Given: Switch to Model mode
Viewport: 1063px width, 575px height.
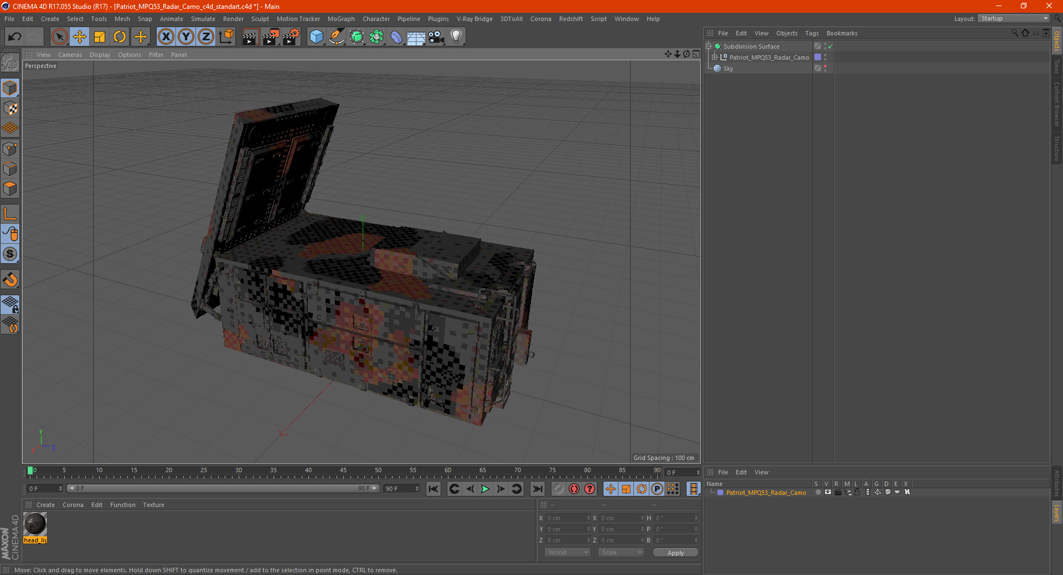Looking at the screenshot, I should point(10,88).
